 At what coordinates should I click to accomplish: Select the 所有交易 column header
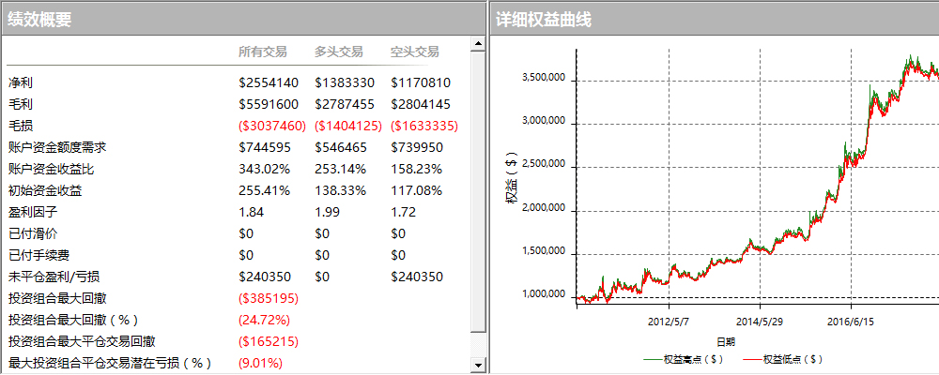[x=263, y=52]
